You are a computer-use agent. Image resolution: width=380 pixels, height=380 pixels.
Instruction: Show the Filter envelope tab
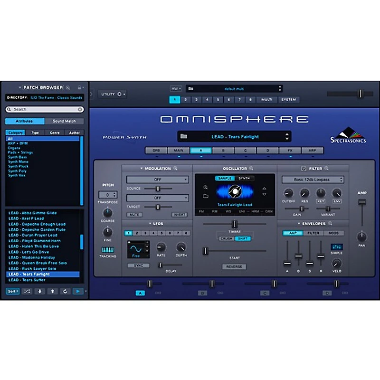click(313, 233)
